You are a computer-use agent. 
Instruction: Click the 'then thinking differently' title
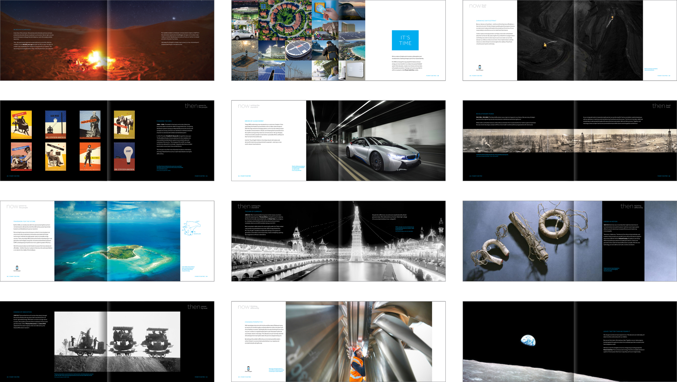coord(632,206)
